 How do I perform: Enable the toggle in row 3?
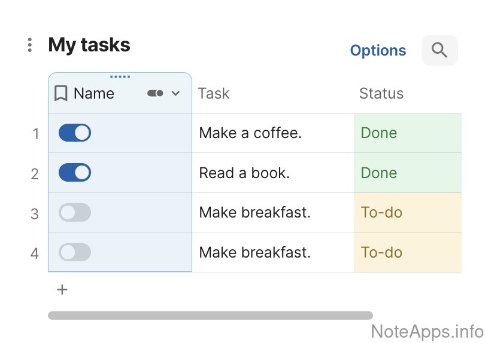click(75, 213)
